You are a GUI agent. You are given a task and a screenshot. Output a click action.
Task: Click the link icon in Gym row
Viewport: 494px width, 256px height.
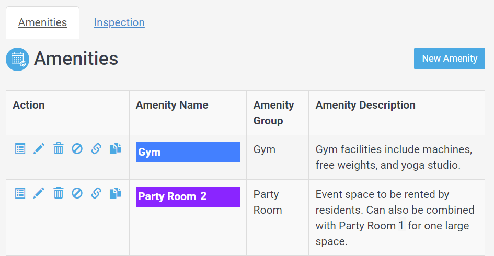(x=96, y=149)
